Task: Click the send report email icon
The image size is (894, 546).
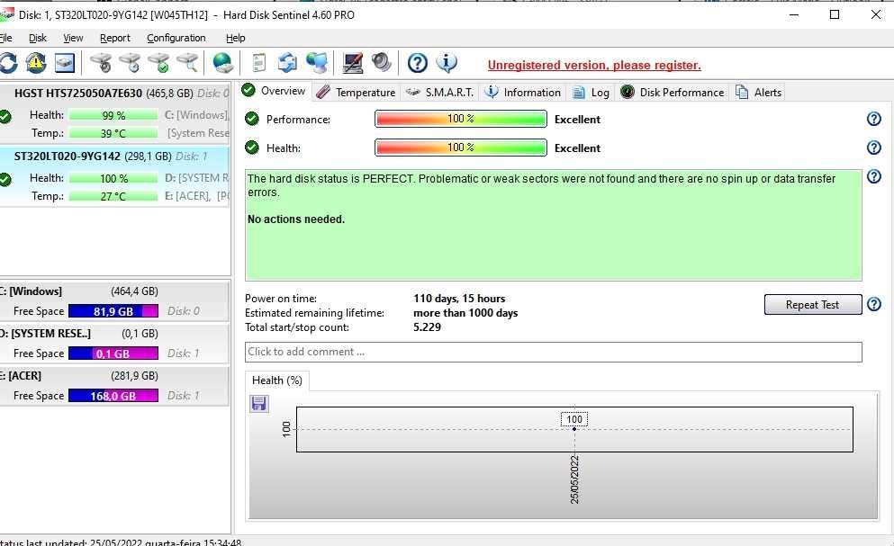Action: coord(287,63)
